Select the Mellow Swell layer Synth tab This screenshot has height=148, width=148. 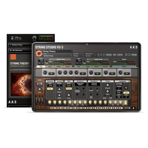click(50, 67)
